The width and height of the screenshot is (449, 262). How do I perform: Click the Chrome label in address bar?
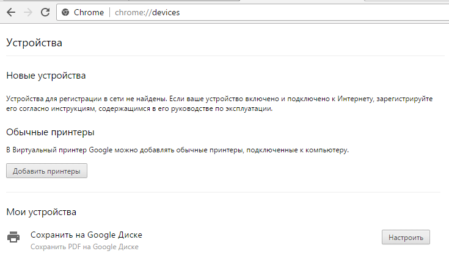89,12
